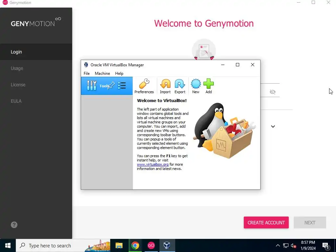Viewport: 336px width, 252px height.
Task: Click the NEXT button in Genymotion
Action: coord(310,222)
